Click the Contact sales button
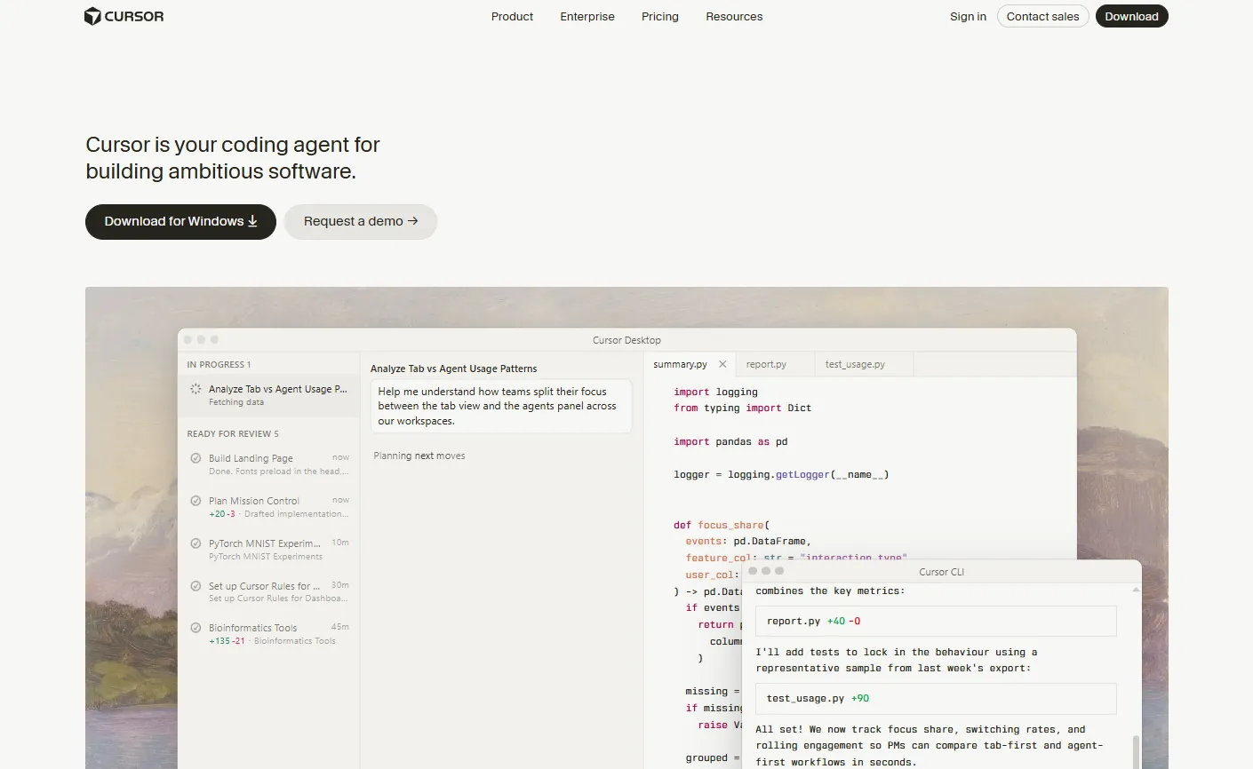Viewport: 1253px width, 769px height. click(x=1043, y=16)
